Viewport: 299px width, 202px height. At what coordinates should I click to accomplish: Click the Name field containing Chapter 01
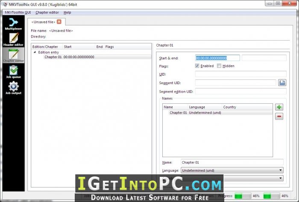[232, 162]
